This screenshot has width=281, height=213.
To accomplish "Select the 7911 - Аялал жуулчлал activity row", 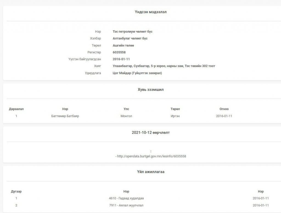I will point(126,205).
